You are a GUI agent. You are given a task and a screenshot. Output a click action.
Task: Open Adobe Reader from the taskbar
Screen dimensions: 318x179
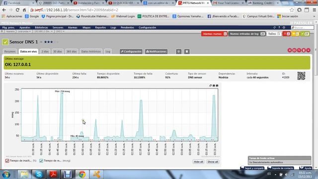click(x=53, y=175)
